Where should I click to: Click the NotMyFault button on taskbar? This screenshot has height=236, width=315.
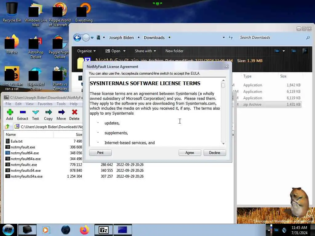click(123, 230)
